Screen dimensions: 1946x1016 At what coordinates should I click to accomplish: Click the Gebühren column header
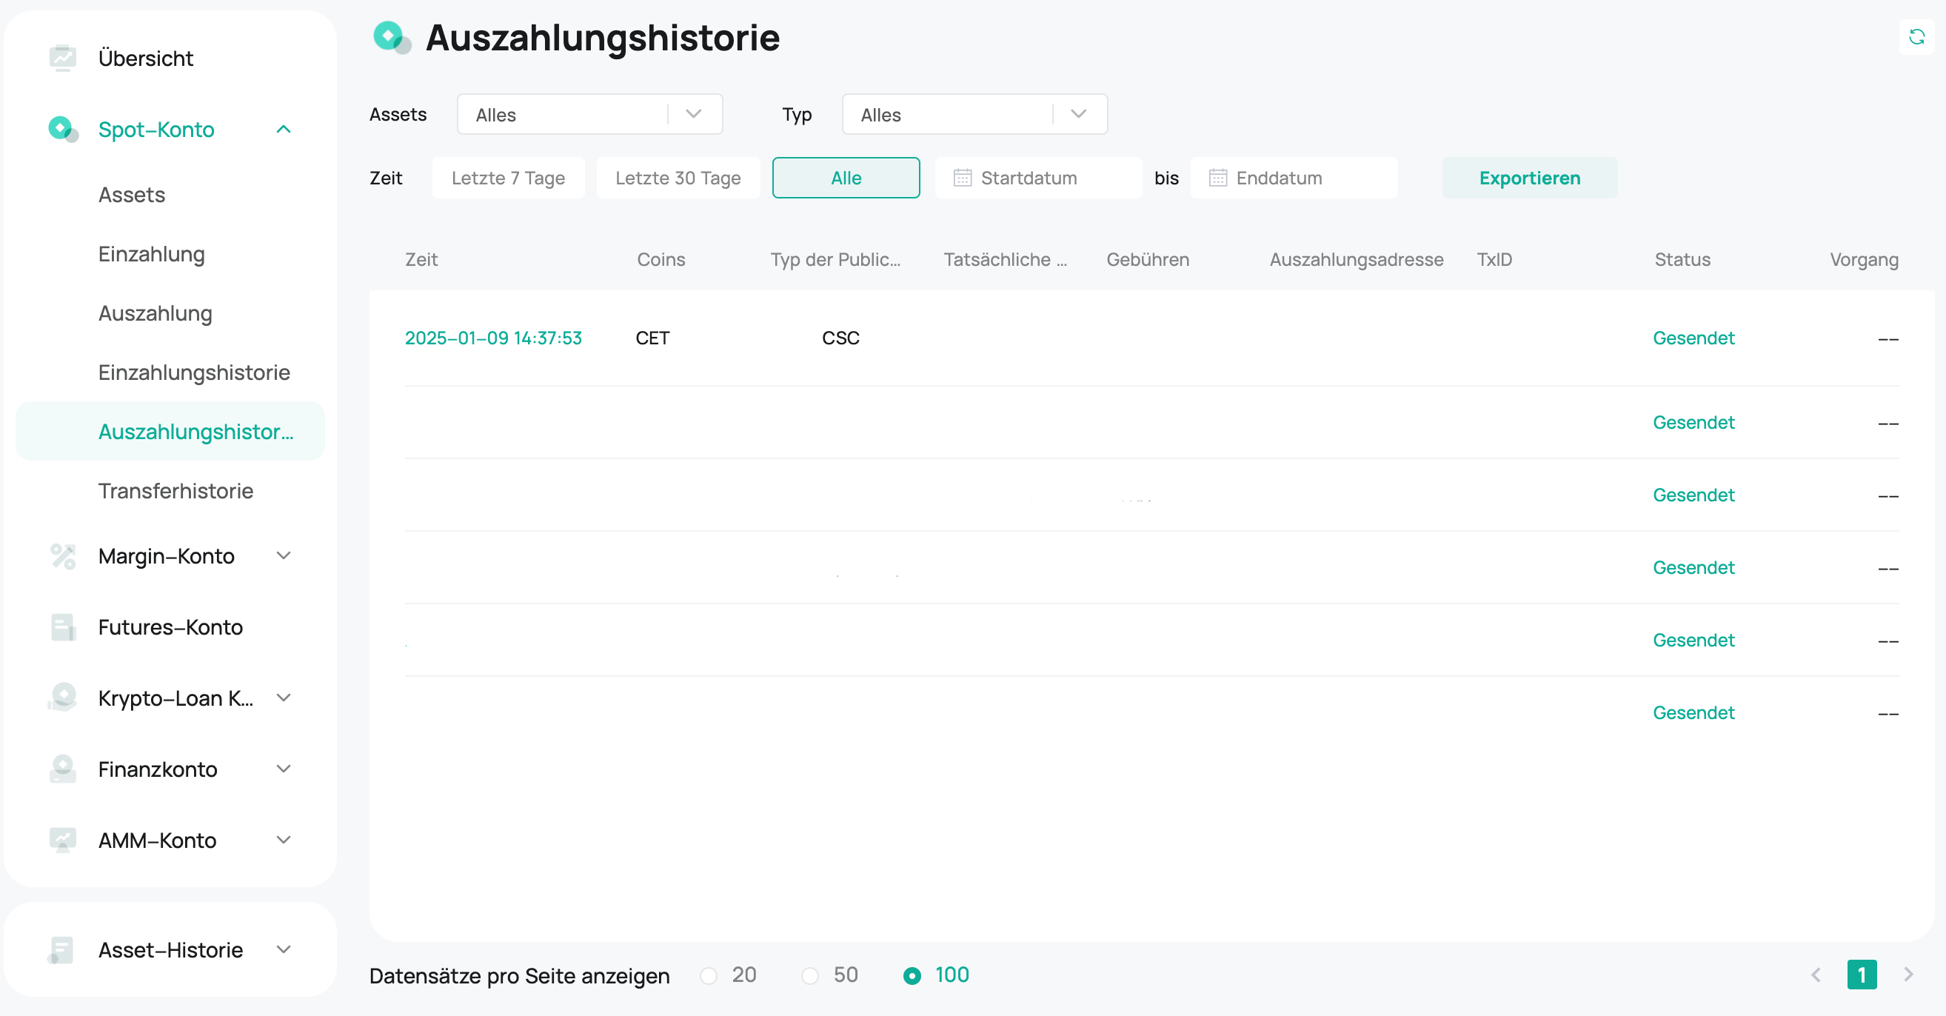pos(1148,259)
